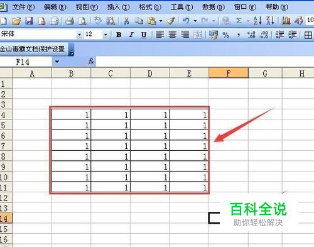The width and height of the screenshot is (314, 247).
Task: Cut selection with scissors icon
Action: 126,21
